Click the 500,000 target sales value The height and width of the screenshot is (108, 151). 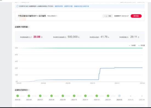coord(72,37)
